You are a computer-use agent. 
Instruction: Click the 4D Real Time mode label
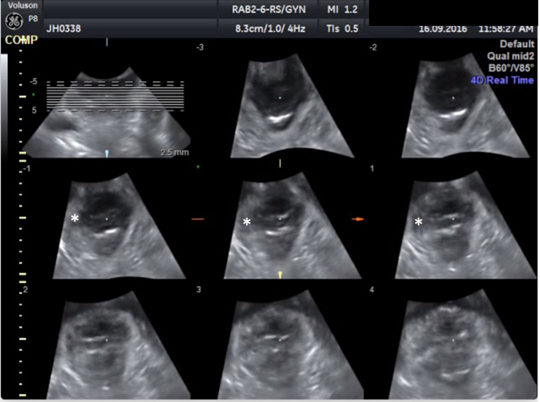coord(502,80)
